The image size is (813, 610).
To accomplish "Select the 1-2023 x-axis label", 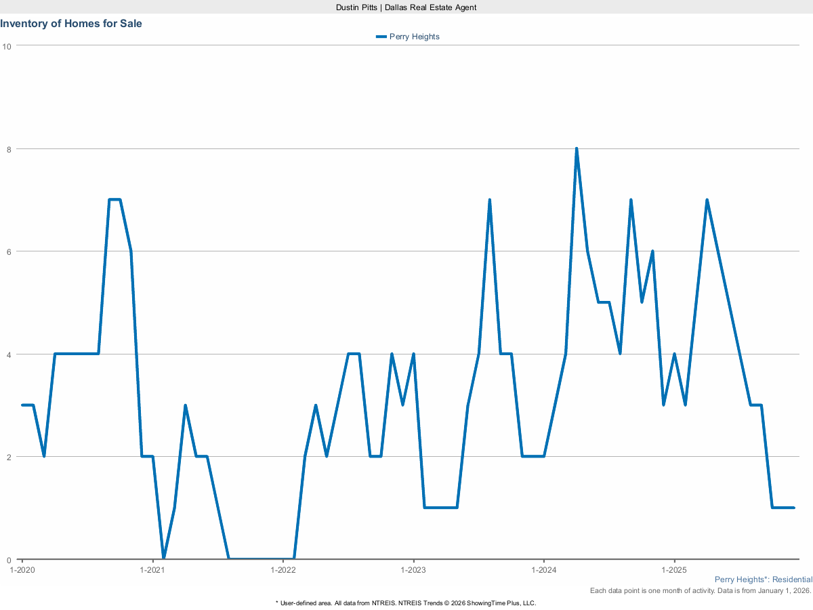I will coord(413,569).
